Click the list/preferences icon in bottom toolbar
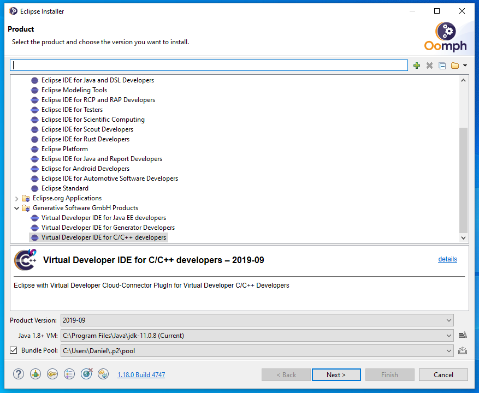Image resolution: width=479 pixels, height=393 pixels. coord(69,374)
